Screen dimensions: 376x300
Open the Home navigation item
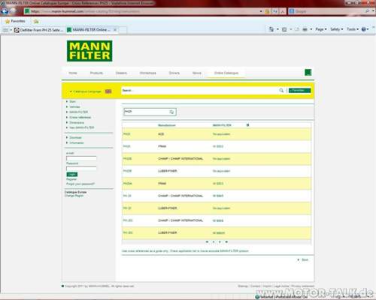[73, 73]
